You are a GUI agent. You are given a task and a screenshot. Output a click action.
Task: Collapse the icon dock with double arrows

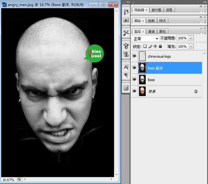tap(128, 2)
